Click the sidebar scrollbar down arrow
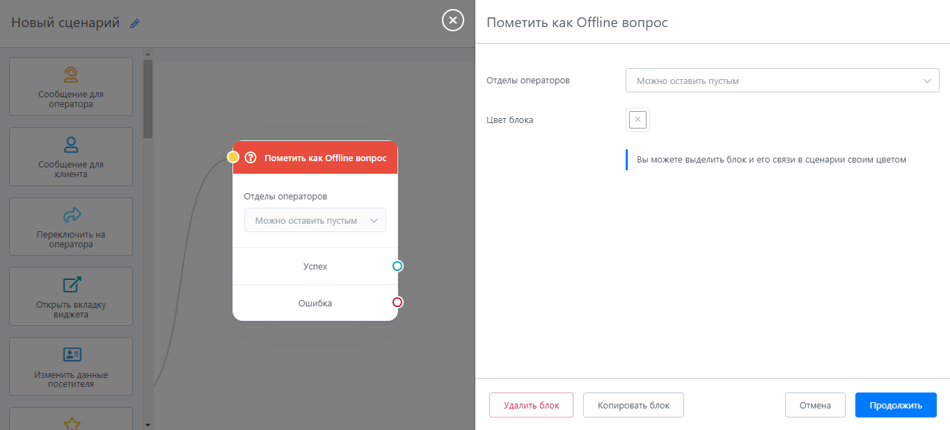The image size is (950, 430). click(148, 424)
